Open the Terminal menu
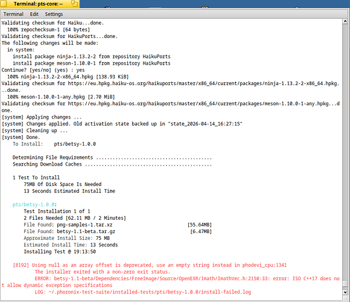This screenshot has width=350, height=302. click(x=13, y=14)
